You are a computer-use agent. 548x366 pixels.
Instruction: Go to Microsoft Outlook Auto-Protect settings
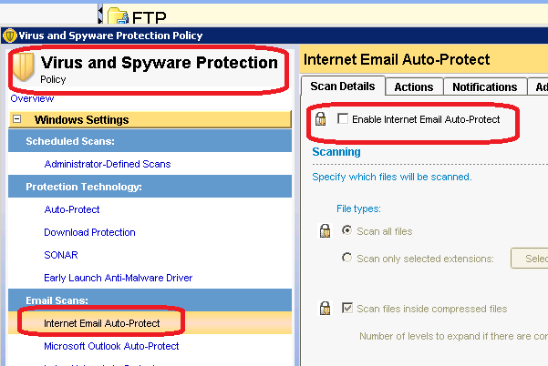tap(111, 346)
